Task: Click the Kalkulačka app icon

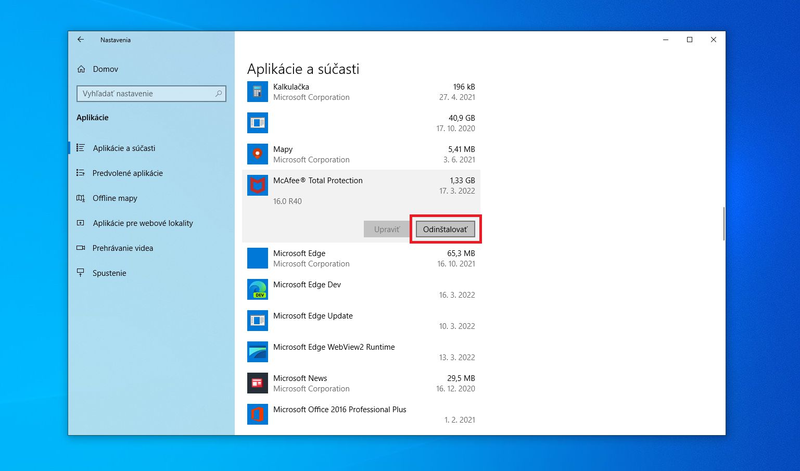Action: (258, 92)
